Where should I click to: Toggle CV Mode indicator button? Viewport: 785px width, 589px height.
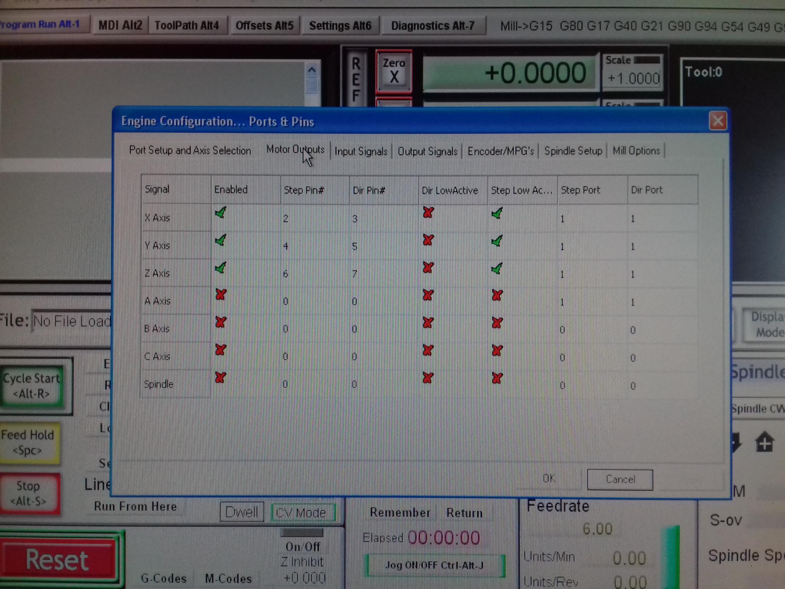302,512
